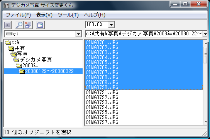Select file CIMG0786.JPG
This screenshot has height=139, width=210.
pyautogui.click(x=144, y=67)
